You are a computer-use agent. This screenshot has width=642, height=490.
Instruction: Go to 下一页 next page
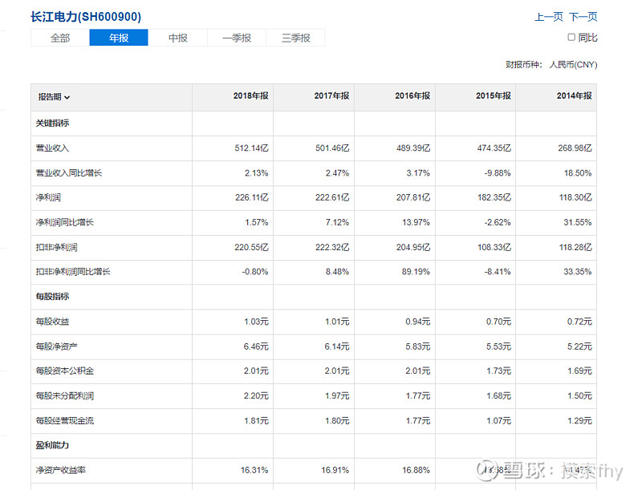tap(583, 17)
